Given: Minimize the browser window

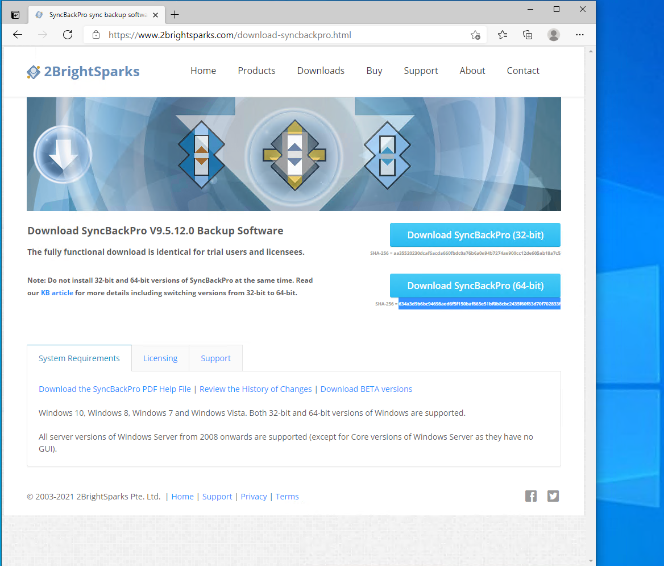Looking at the screenshot, I should pos(530,9).
